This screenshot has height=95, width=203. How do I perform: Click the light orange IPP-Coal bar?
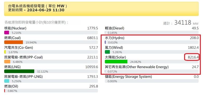point(7,62)
